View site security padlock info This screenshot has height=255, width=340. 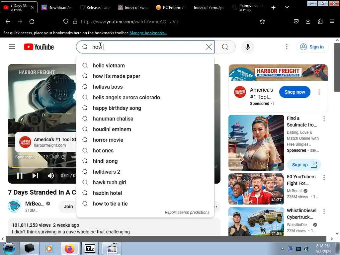tap(75, 22)
